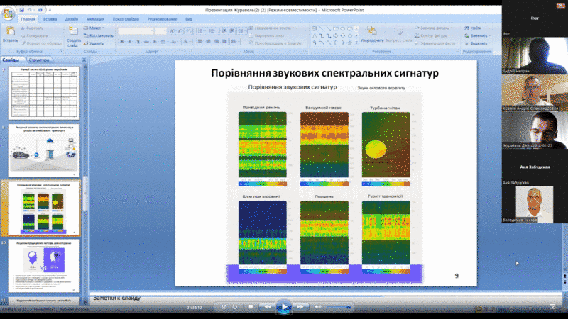The height and width of the screenshot is (319, 568).
Task: Click the Find (Найти) icon
Action: coord(471,28)
